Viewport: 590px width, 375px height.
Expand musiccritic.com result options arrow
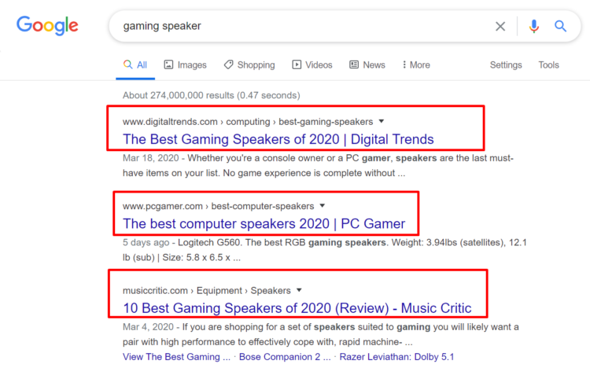tap(299, 290)
